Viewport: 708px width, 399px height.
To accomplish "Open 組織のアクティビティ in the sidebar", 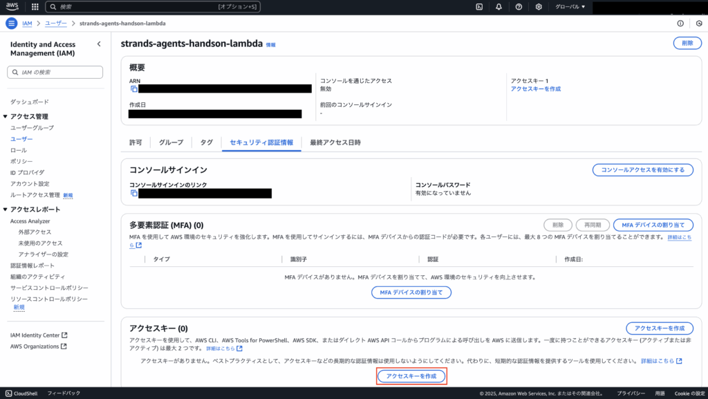I will [x=37, y=277].
